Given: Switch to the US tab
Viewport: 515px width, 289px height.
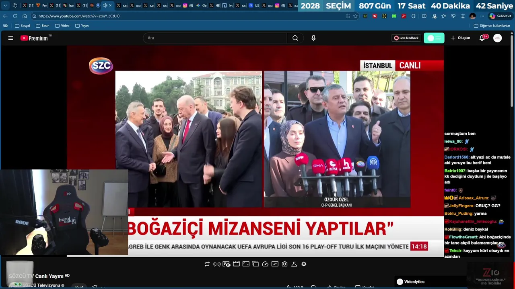Looking at the screenshot, I should click(254, 6).
